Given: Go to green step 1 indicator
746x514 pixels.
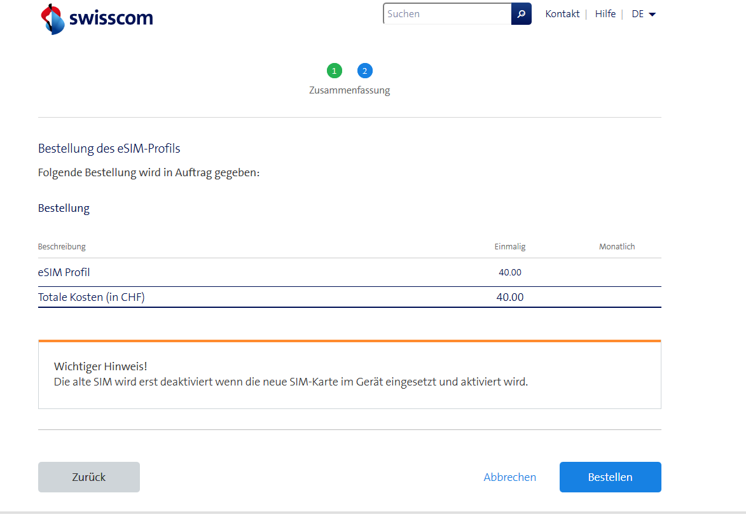Looking at the screenshot, I should [335, 71].
